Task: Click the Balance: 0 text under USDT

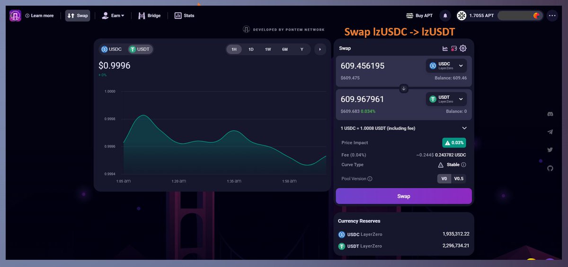Action: 456,112
